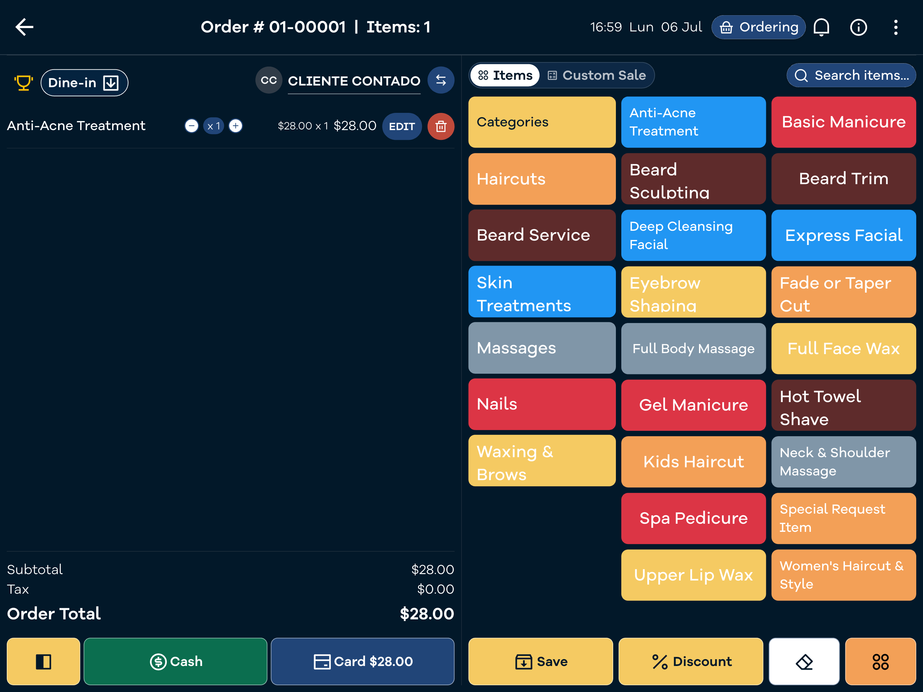Screen dimensions: 923x692
Task: Click the eraser clear button
Action: coord(804,661)
